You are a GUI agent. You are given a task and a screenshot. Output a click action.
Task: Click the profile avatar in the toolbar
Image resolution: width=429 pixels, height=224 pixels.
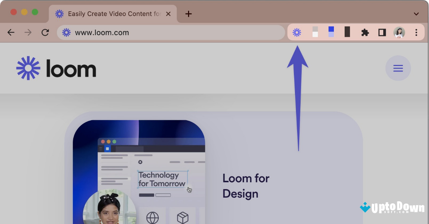click(x=399, y=32)
